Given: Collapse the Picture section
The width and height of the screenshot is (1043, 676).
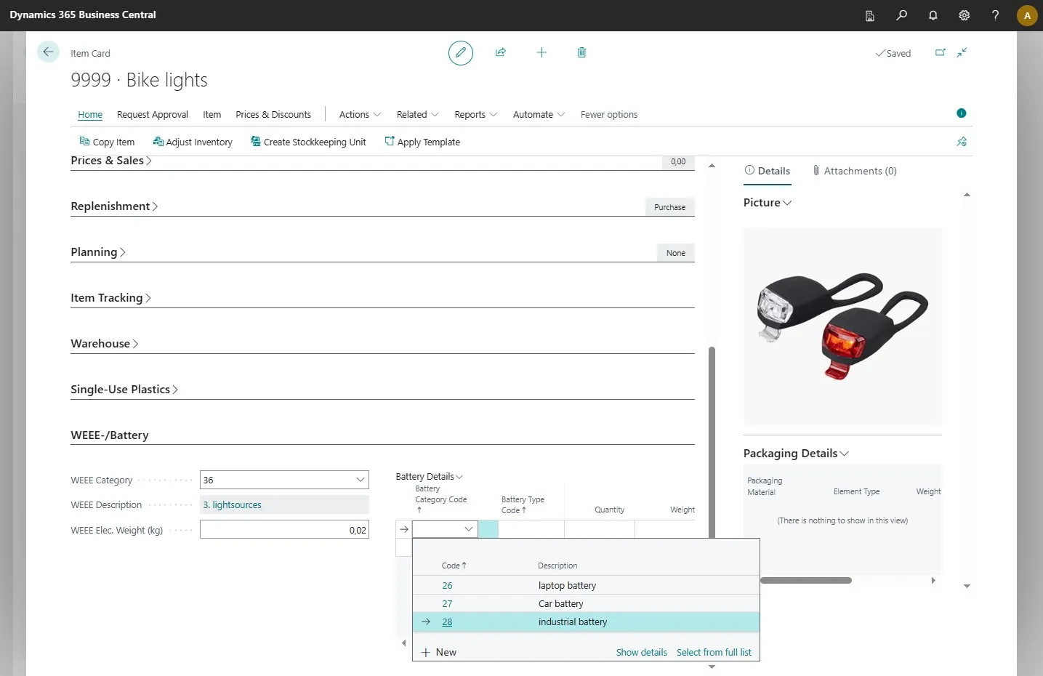Looking at the screenshot, I should tap(768, 203).
